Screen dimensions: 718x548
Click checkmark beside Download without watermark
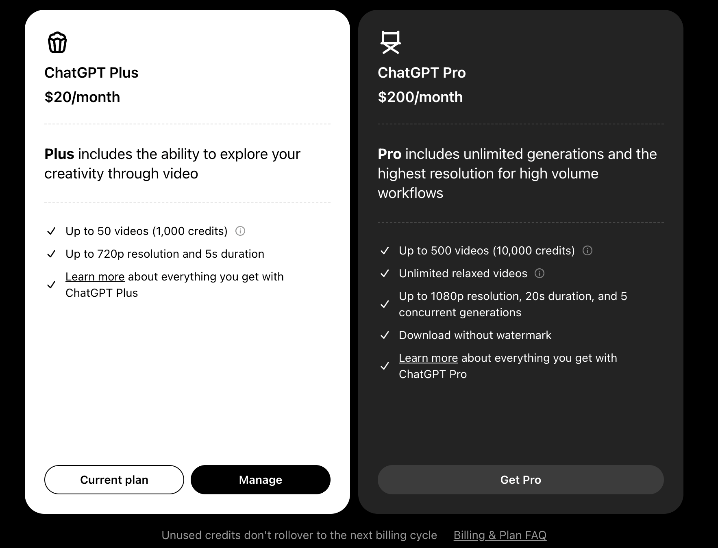[385, 335]
